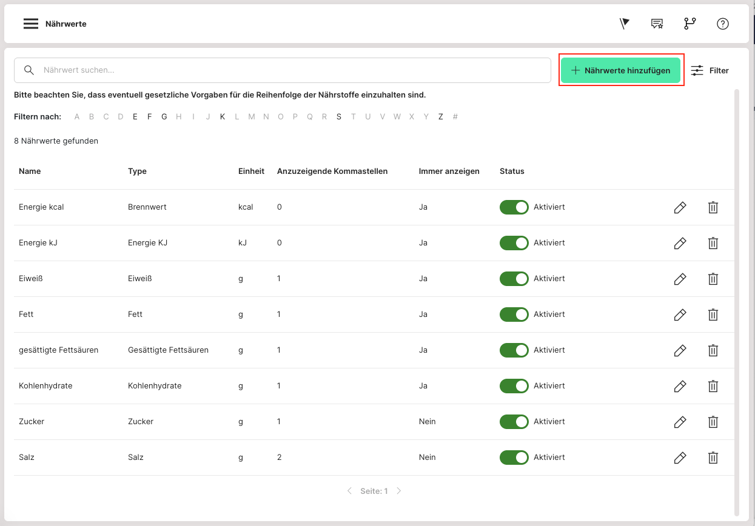Go to next page chevron
Image resolution: width=755 pixels, height=526 pixels.
click(399, 491)
